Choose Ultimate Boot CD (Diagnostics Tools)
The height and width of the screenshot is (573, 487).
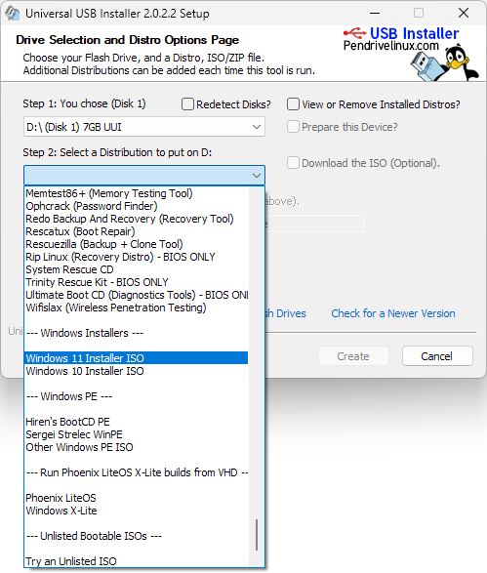(136, 295)
